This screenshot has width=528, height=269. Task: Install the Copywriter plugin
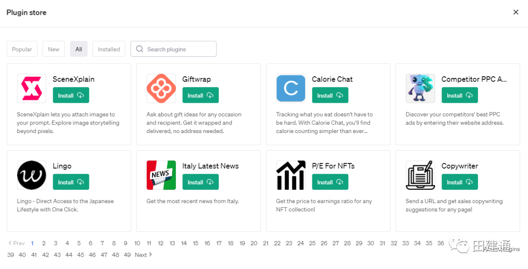click(460, 182)
